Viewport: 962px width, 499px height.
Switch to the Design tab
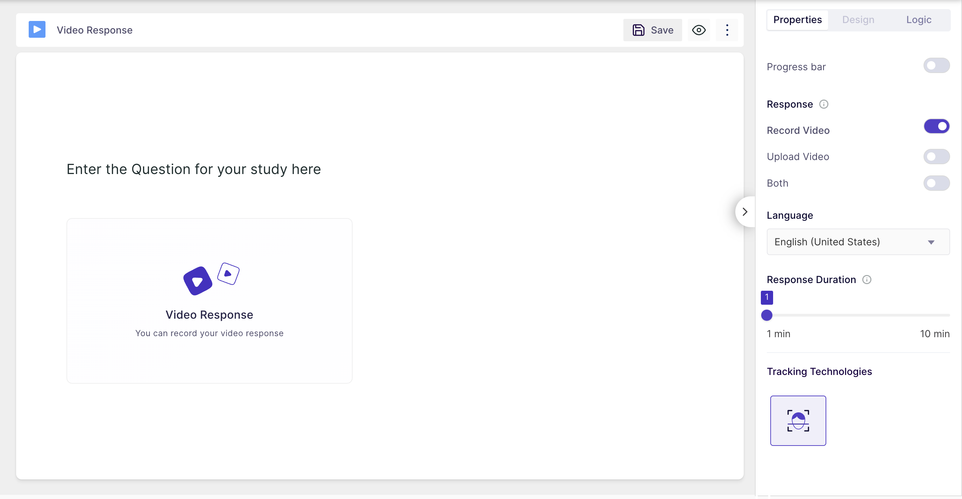(x=858, y=20)
